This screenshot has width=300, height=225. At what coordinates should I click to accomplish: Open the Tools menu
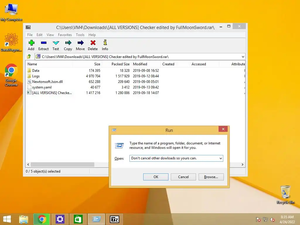(80, 35)
